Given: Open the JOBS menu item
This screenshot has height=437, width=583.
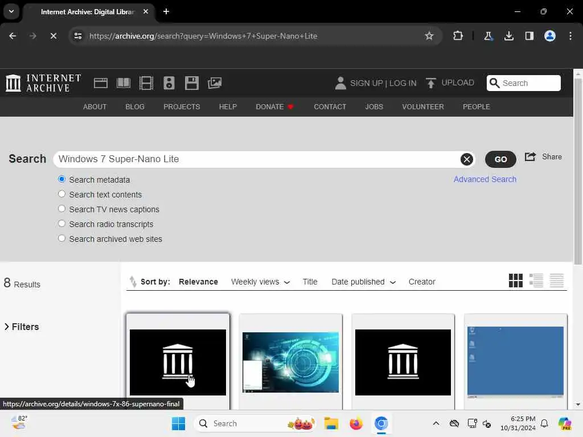Looking at the screenshot, I should click(x=374, y=106).
